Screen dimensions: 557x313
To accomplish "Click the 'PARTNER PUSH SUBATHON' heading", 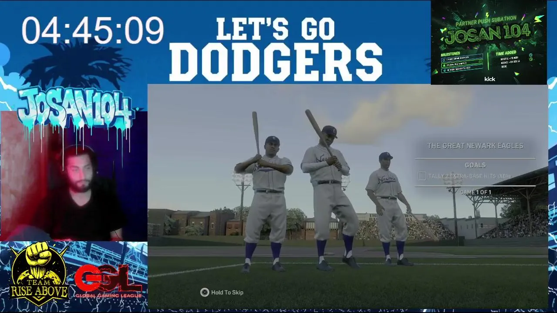I will point(486,21).
